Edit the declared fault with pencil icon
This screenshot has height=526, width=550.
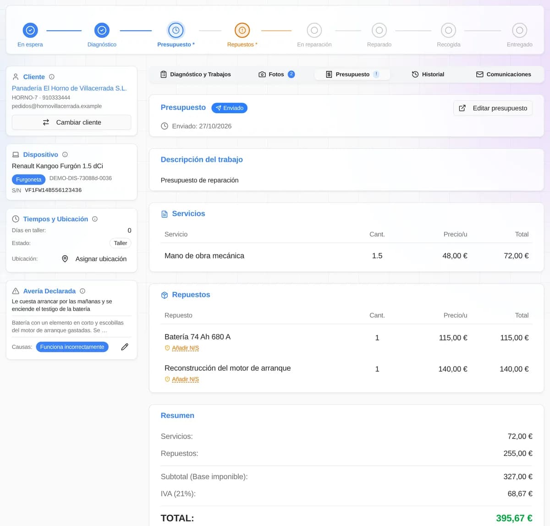[x=125, y=347]
